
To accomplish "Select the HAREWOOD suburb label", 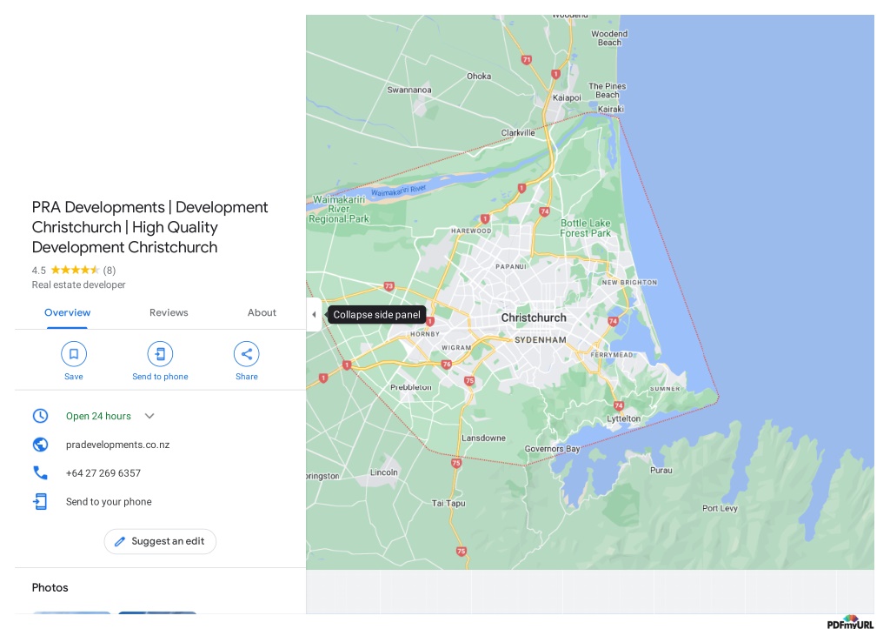I will [471, 231].
